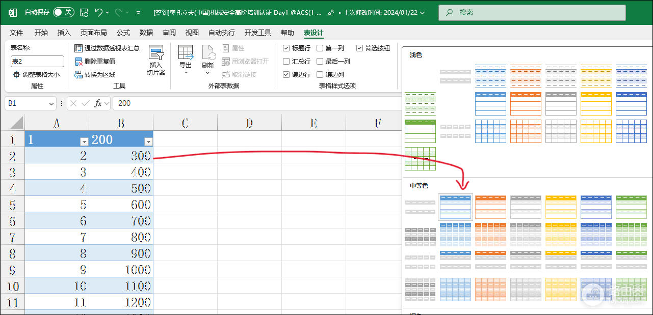This screenshot has width=653, height=315.
Task: Toggle the 筛选按钮 checkbox
Action: (x=360, y=48)
